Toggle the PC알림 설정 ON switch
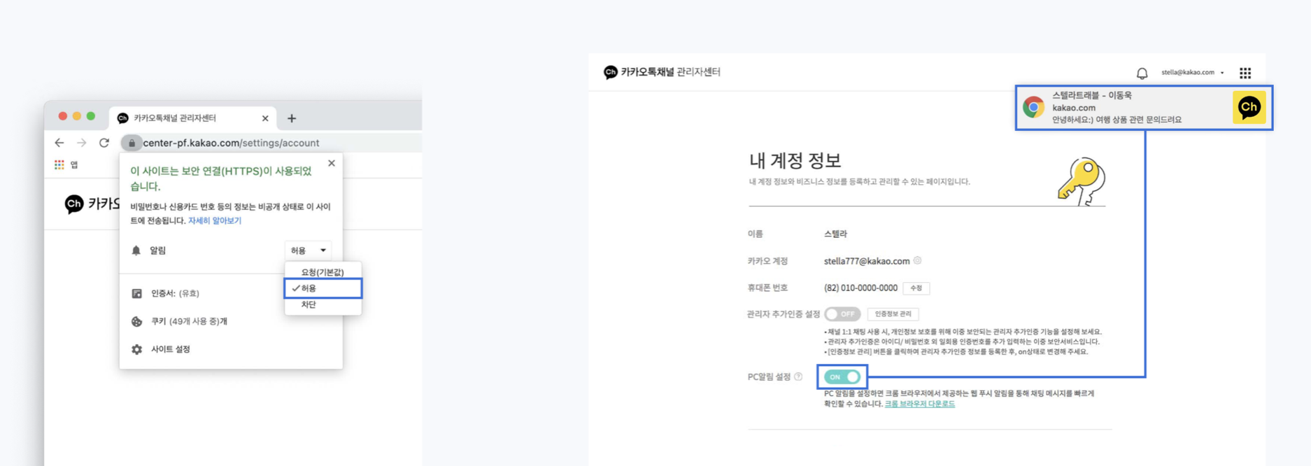 [x=842, y=376]
